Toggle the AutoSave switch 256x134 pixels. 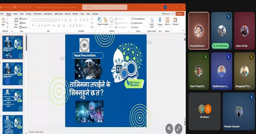click(x=13, y=7)
